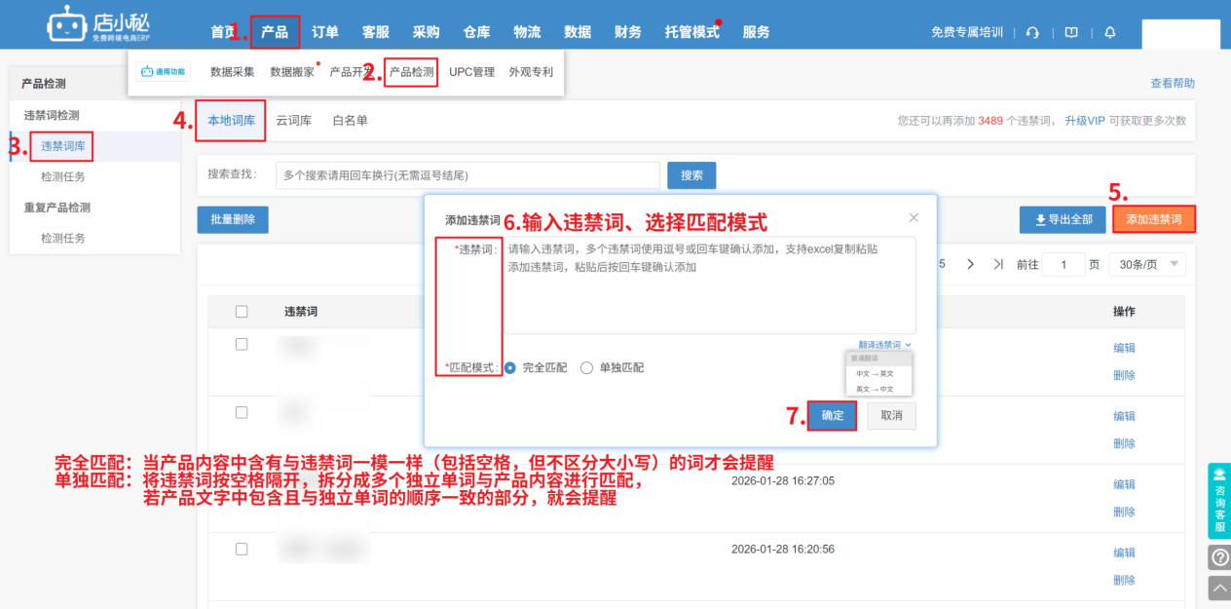The image size is (1231, 609).
Task: Click the 搜索查找 keyword input field
Action: pos(467,175)
